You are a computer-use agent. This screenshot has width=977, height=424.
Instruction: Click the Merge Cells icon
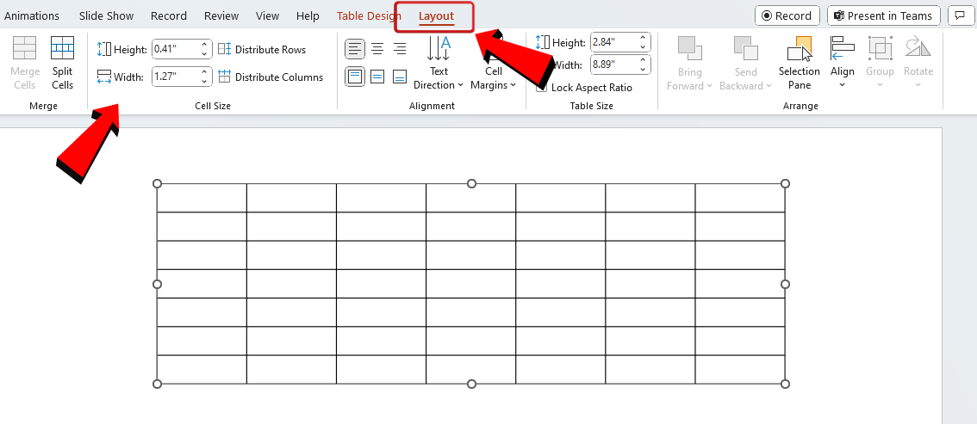(25, 48)
